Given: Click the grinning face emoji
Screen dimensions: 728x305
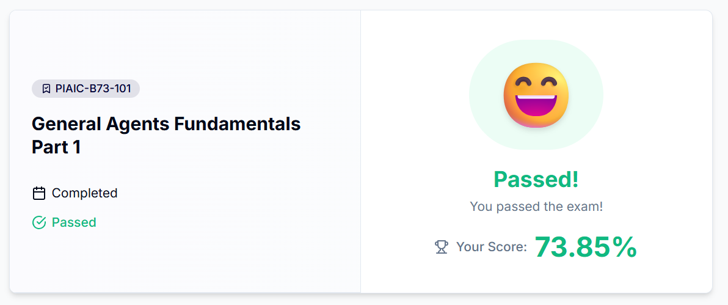Looking at the screenshot, I should [536, 95].
